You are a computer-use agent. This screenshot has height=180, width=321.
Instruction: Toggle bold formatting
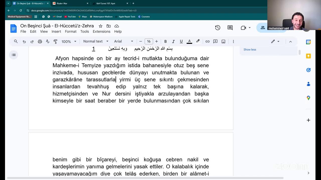click(x=166, y=41)
